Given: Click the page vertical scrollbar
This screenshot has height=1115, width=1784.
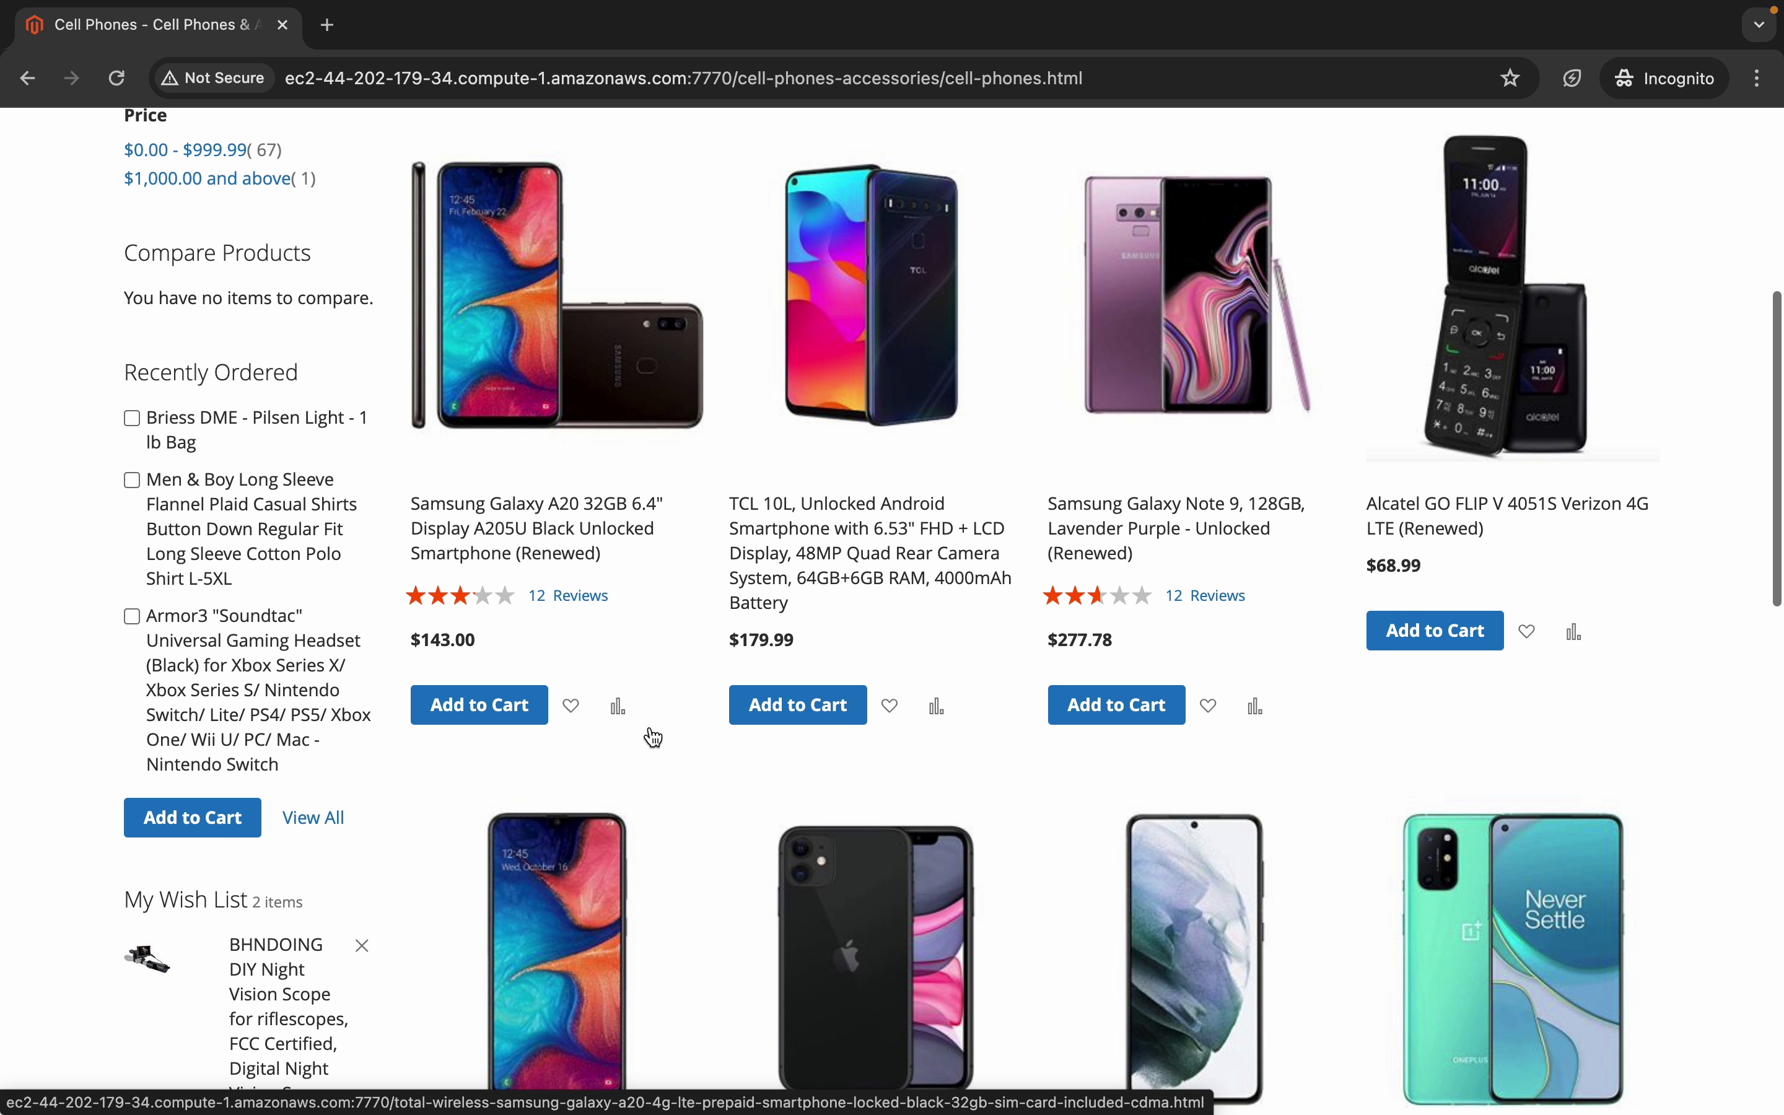Looking at the screenshot, I should click(x=1777, y=448).
